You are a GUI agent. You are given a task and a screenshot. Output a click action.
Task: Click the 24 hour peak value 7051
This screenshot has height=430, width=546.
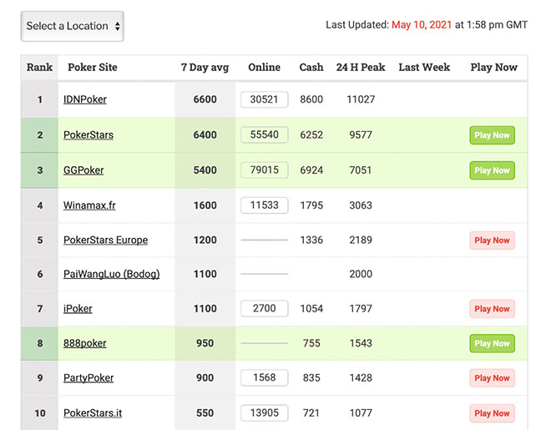(x=361, y=170)
